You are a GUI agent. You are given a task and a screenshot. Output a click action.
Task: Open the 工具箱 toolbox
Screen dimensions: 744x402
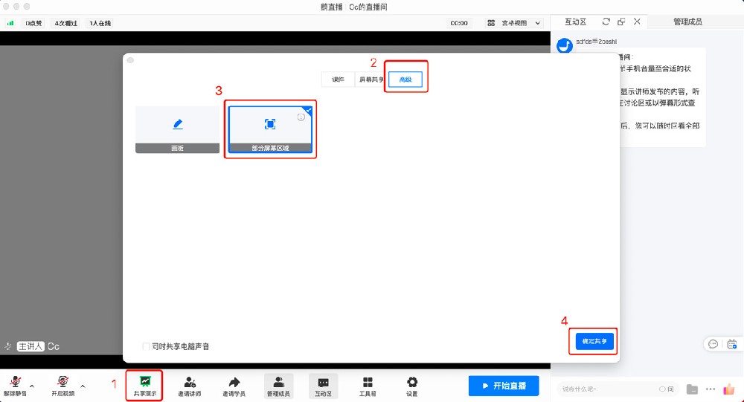click(x=368, y=386)
